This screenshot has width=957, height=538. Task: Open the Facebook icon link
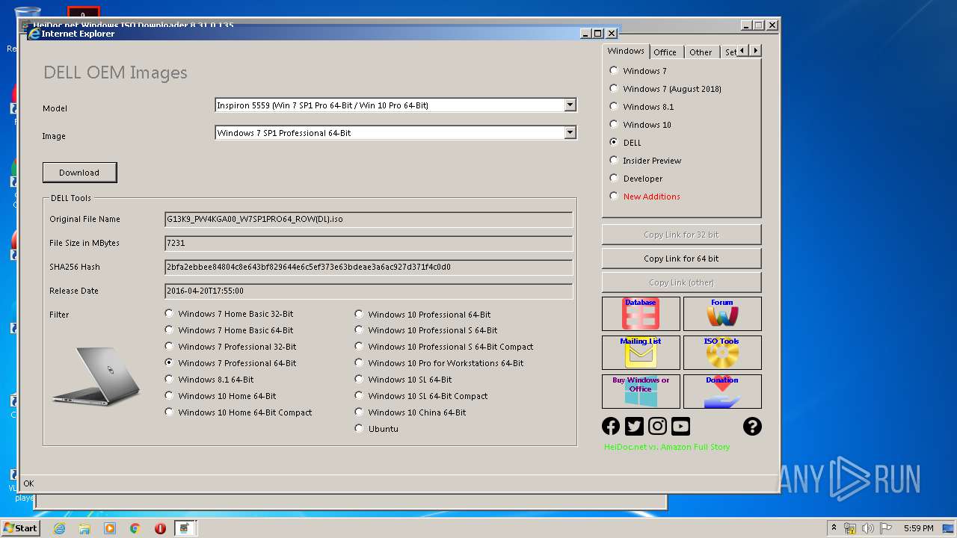611,426
